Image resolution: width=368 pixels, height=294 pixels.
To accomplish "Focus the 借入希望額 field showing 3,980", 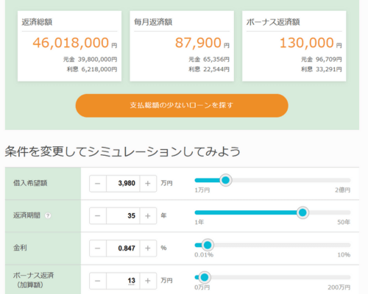I will tap(123, 184).
